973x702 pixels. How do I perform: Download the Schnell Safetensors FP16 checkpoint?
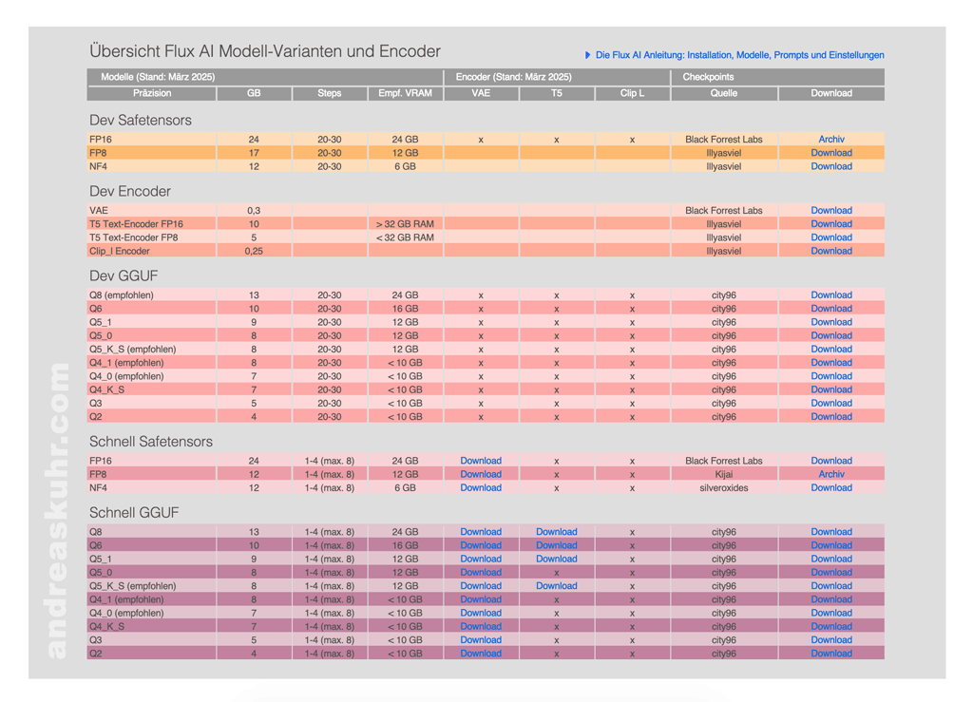[x=830, y=462]
